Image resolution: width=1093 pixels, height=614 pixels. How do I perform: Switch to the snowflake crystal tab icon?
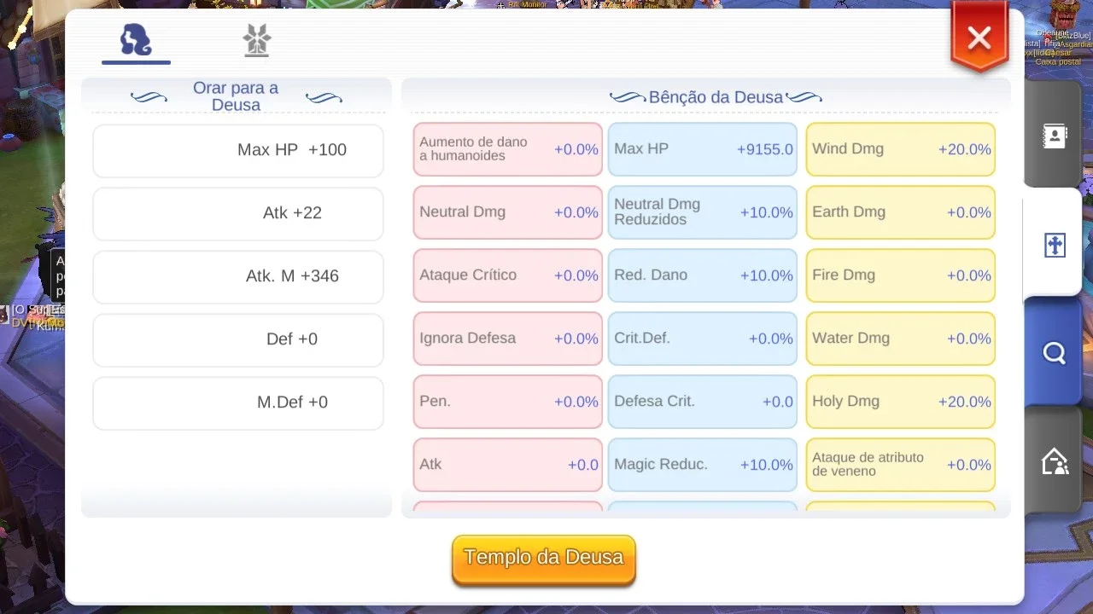coord(257,40)
